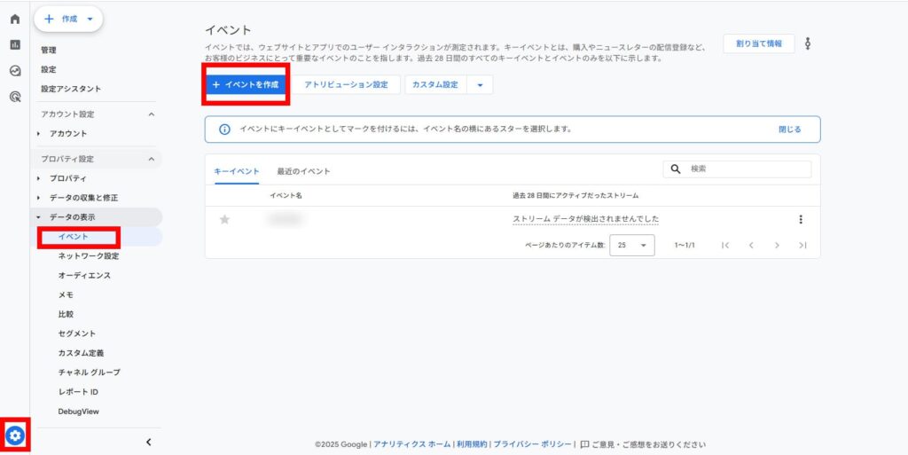Select オーディエンス in the sidebar
This screenshot has width=908, height=455.
[84, 276]
